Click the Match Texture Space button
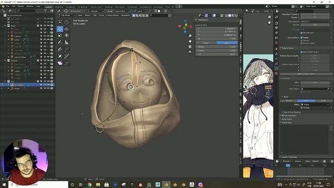Image resolution: width=334 pixels, height=188 pixels. [306, 74]
